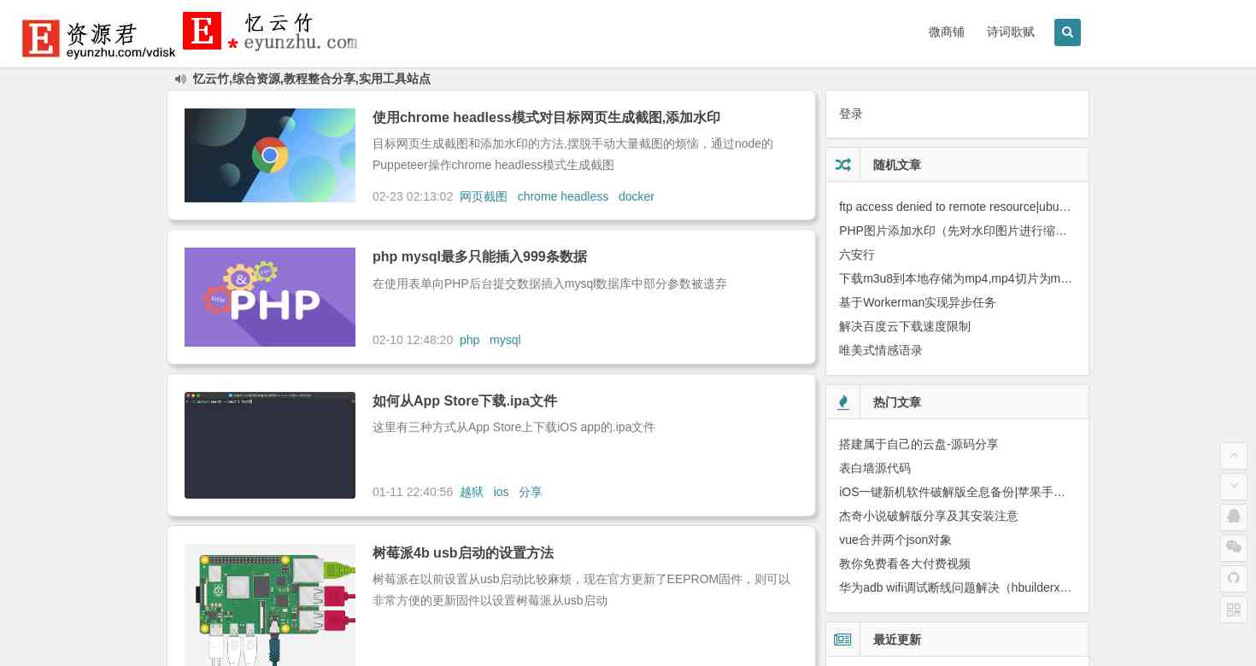Click the 最近更新 panel heading
The image size is (1256, 666).
tap(897, 640)
